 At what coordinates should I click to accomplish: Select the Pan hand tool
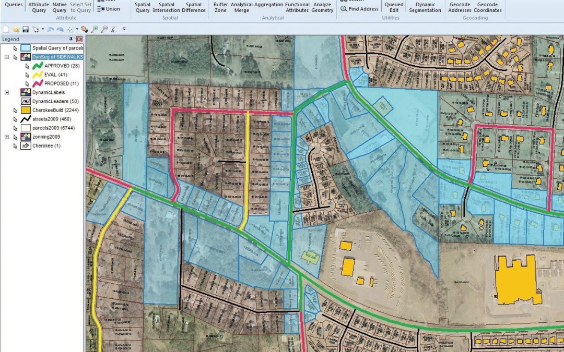84,30
